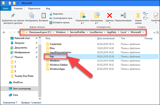
Task: Sort by Дата изменения column header
Action: [x=106, y=38]
